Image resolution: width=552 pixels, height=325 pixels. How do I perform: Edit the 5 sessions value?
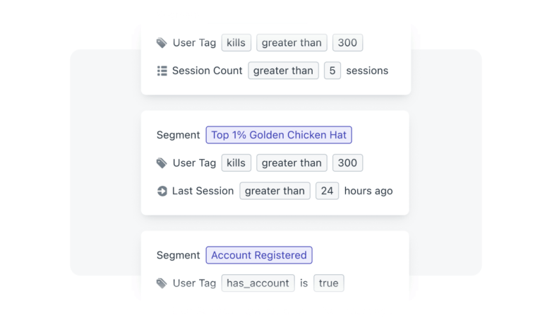coord(332,71)
